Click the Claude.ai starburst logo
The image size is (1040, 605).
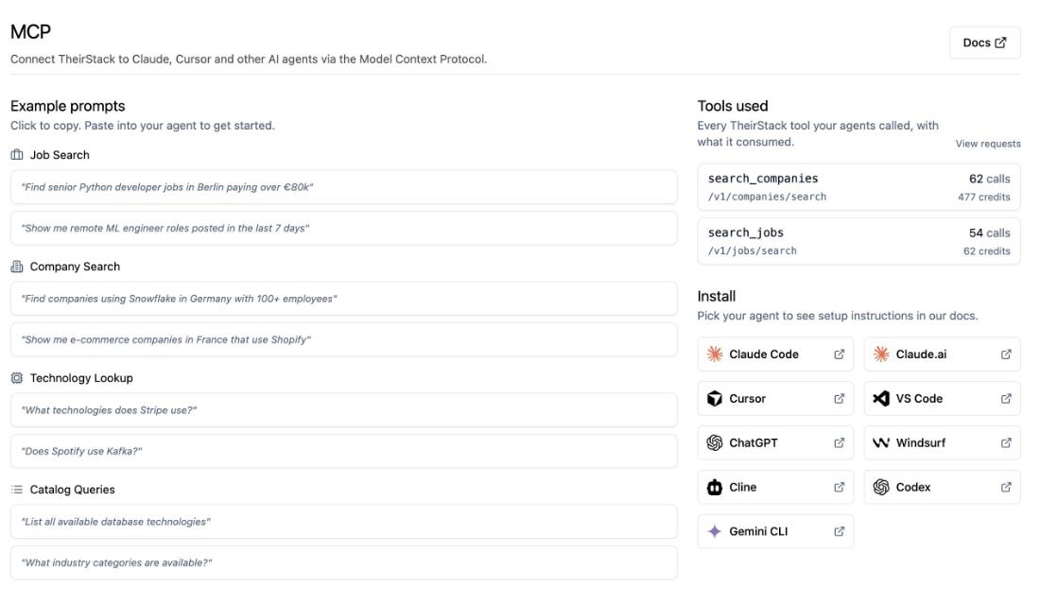[x=881, y=354]
